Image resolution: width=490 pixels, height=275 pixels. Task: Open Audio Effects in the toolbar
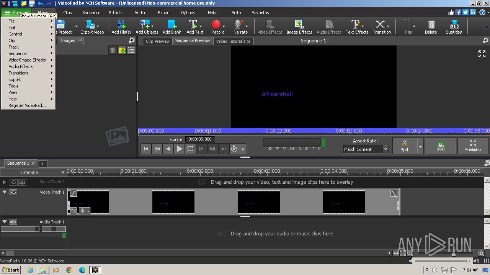tap(329, 27)
